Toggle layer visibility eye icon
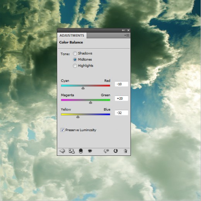The image size is (201, 201). (x=90, y=151)
